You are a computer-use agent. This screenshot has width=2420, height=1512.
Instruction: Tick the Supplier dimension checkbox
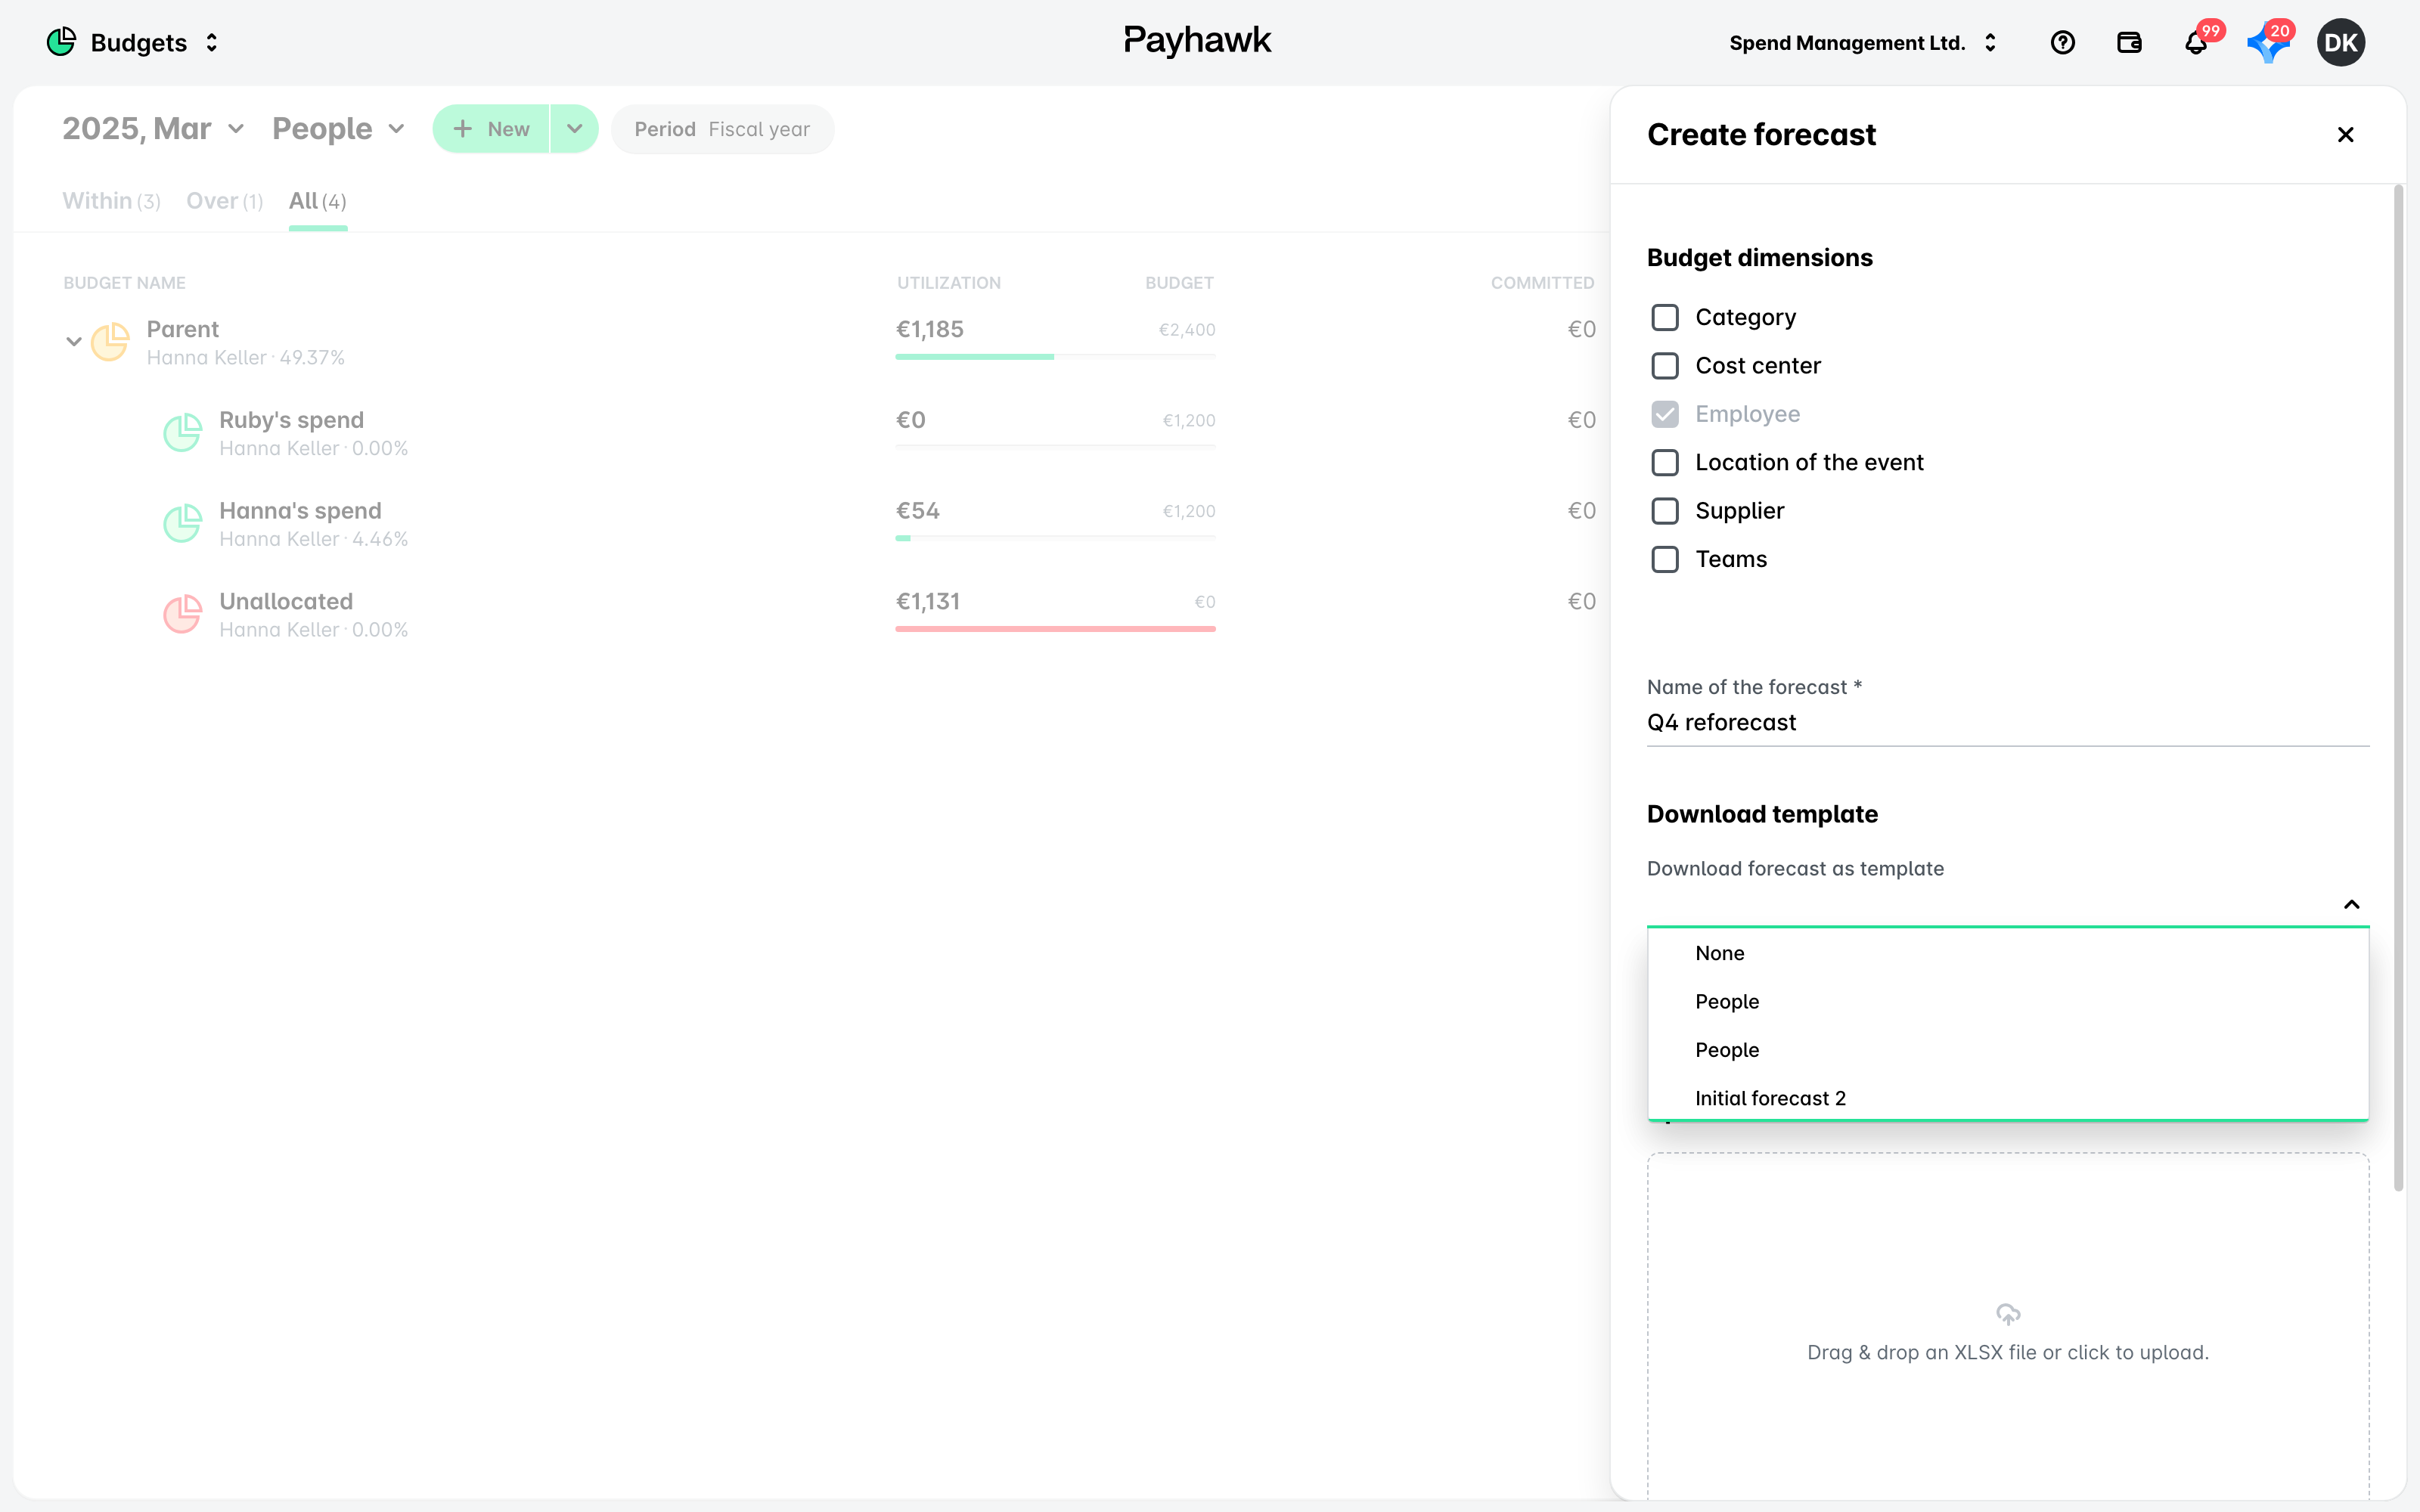tap(1665, 511)
